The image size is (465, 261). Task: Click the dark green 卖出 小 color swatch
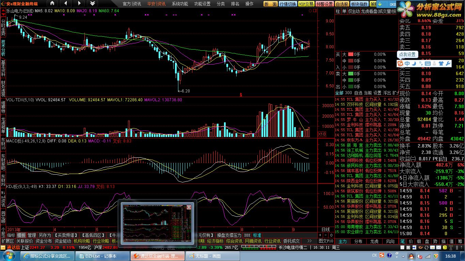point(351,87)
